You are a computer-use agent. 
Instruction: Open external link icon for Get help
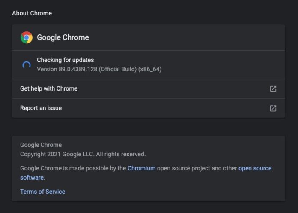273,89
